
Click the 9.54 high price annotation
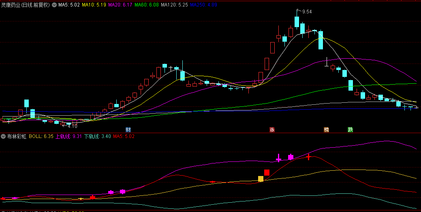click(307, 11)
